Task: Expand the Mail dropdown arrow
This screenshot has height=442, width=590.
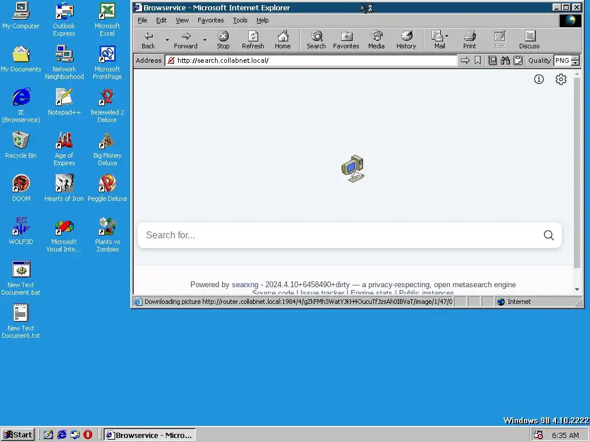Action: (447, 36)
